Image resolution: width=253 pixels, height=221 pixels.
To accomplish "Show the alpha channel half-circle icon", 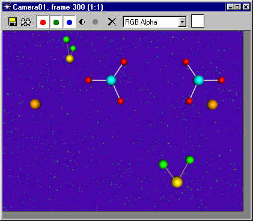I will [82, 22].
